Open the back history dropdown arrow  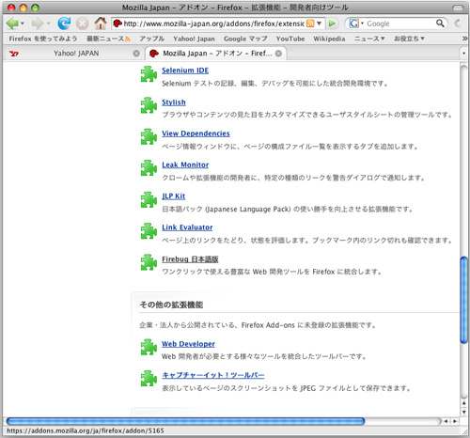point(23,23)
